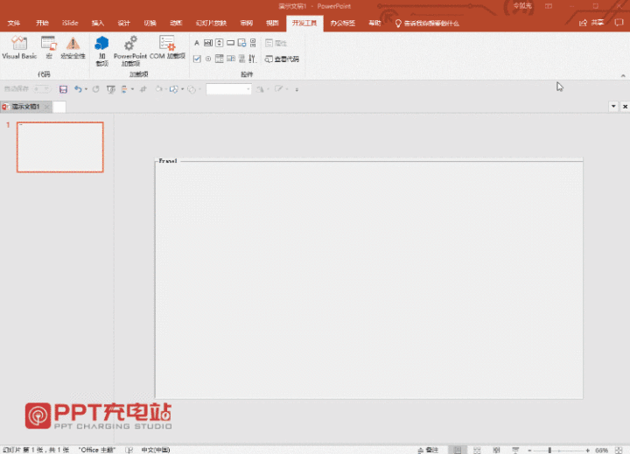The width and height of the screenshot is (630, 454).
Task: Open PowerPoint Add-ins (PowerPoint 加载项) gear icon
Action: click(x=130, y=51)
